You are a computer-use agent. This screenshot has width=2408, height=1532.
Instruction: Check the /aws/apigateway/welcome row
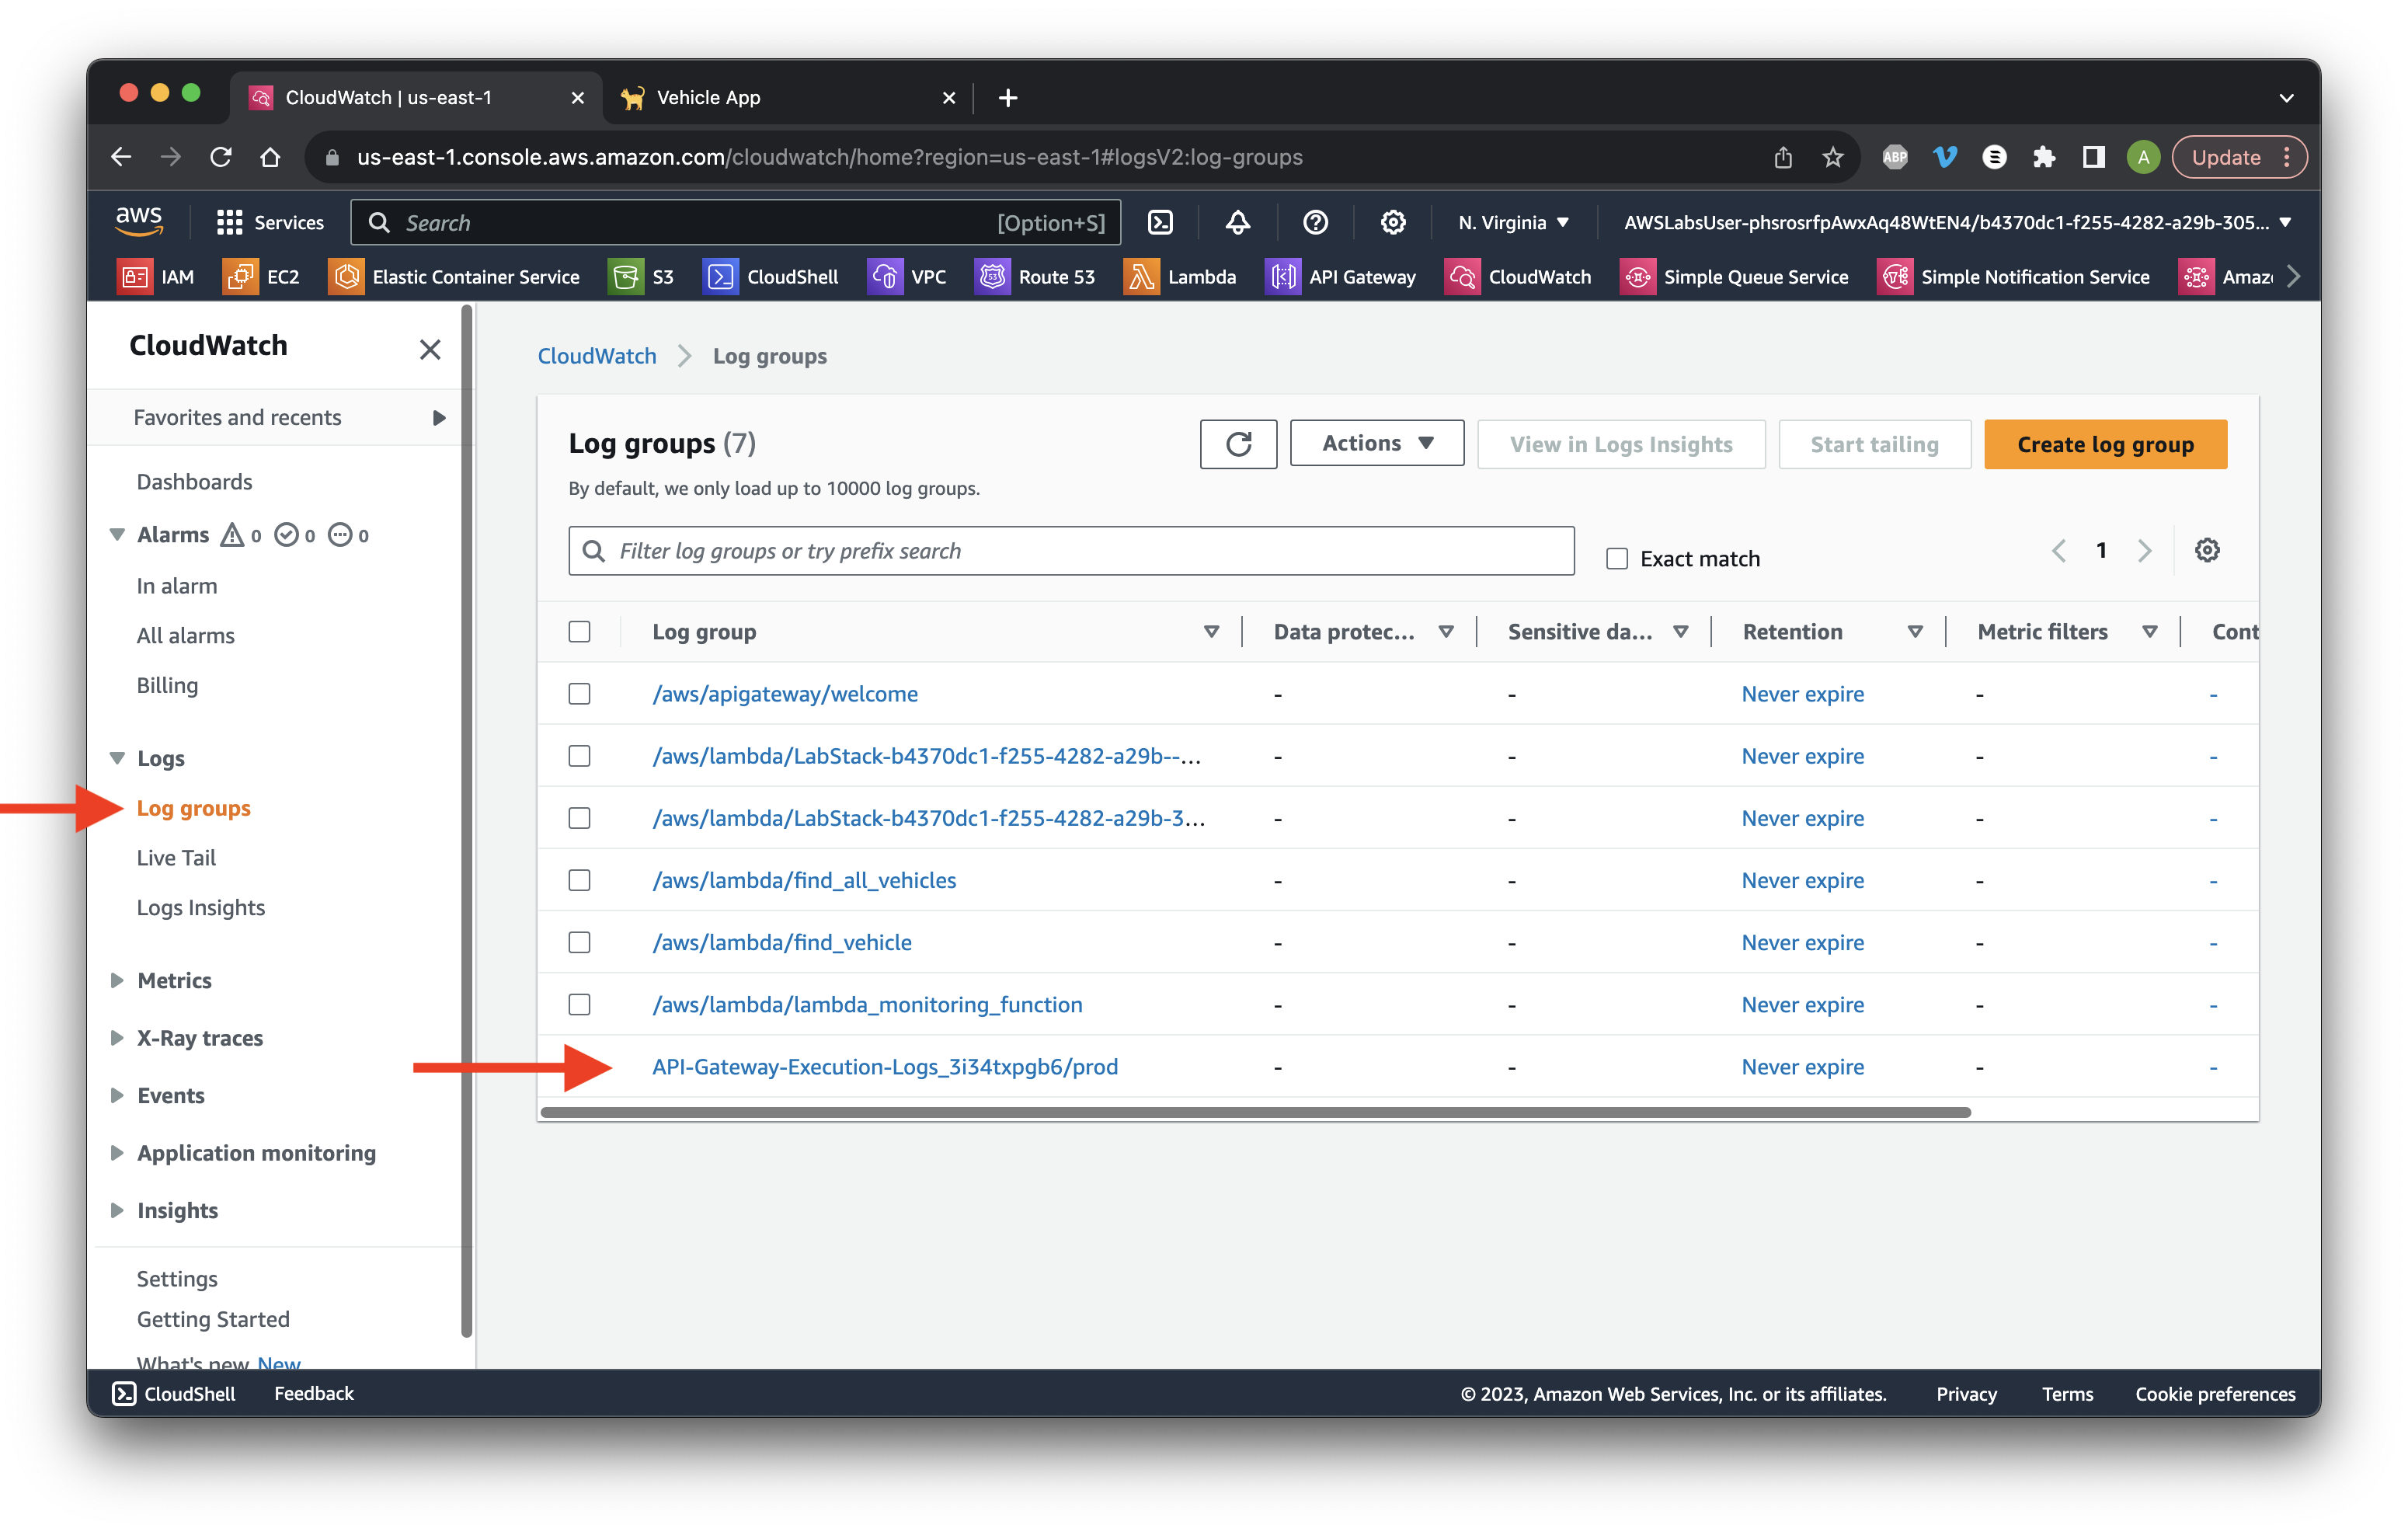[579, 694]
